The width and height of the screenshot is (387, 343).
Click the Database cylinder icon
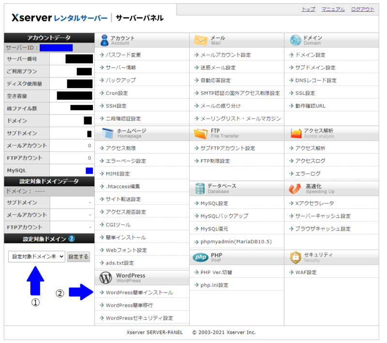pyautogui.click(x=200, y=189)
